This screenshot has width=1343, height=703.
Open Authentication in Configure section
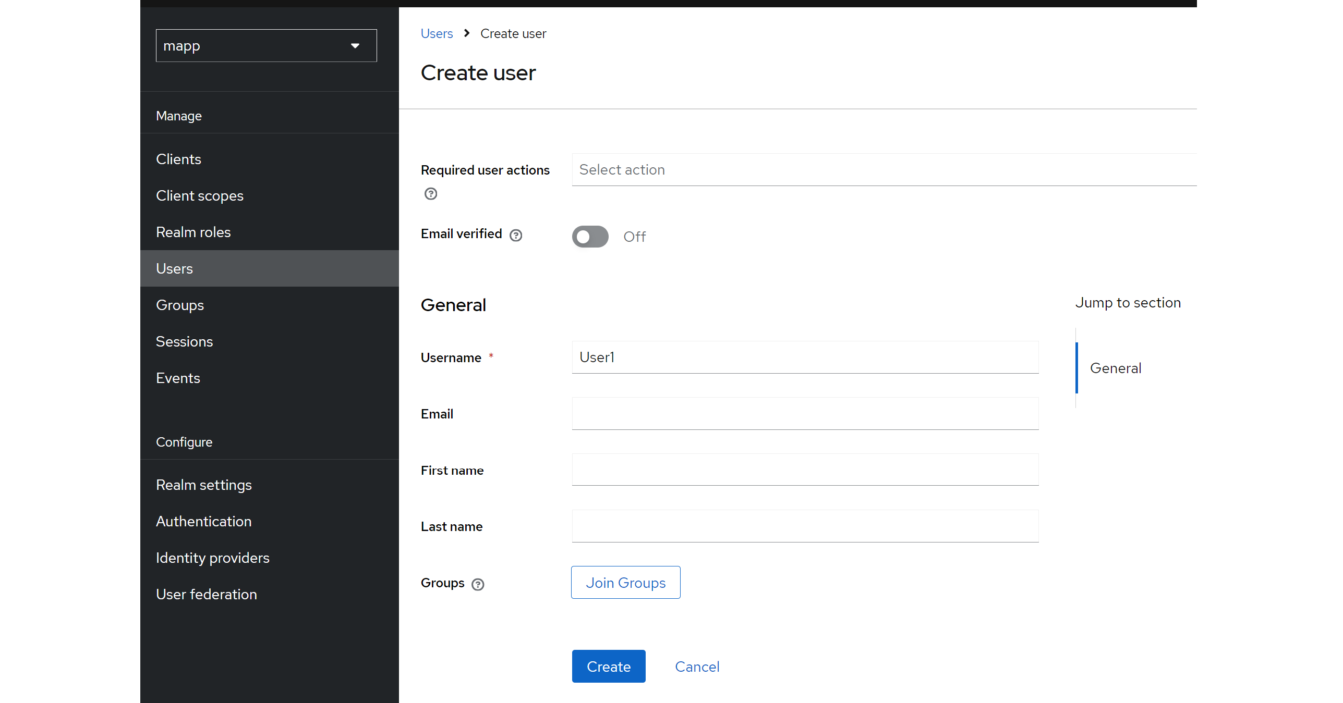pos(203,521)
